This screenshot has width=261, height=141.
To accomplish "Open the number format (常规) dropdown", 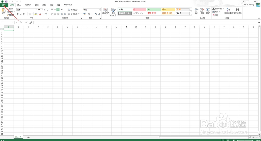I will (100, 10).
